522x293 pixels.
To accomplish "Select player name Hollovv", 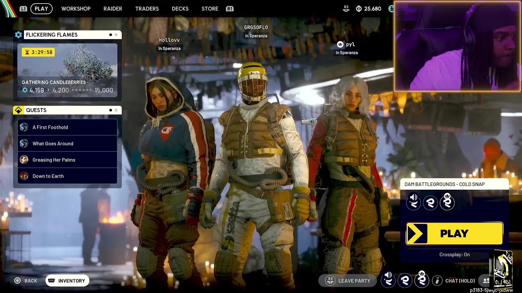I will tap(169, 40).
